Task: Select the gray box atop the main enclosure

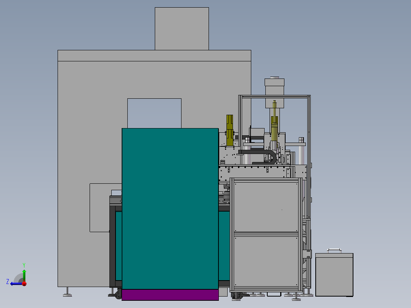Action: (x=182, y=29)
